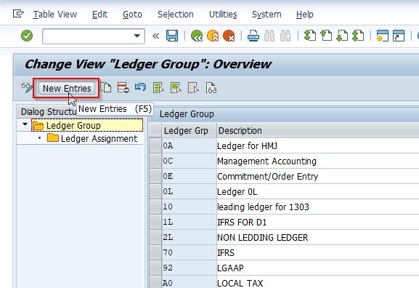Click the Copy As icon

pyautogui.click(x=106, y=88)
